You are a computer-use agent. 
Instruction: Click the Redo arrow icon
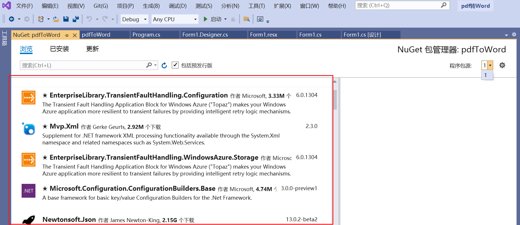point(105,19)
